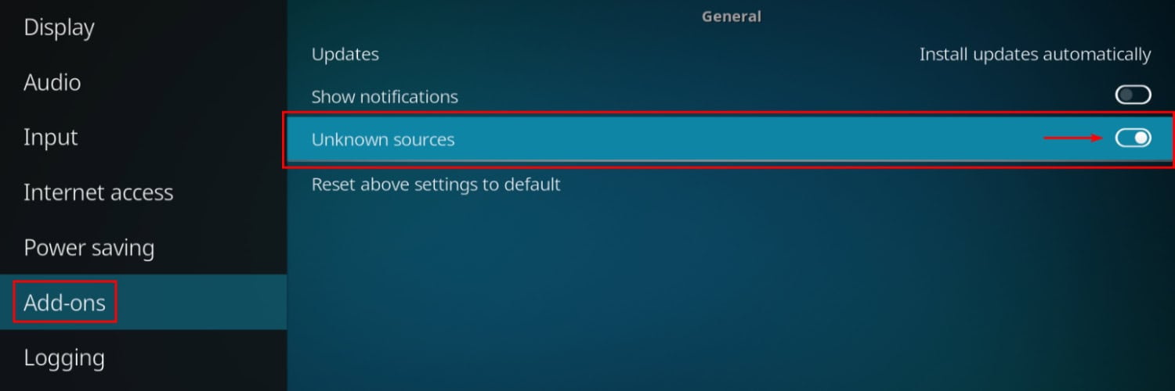The image size is (1175, 391).
Task: Click the white knob of Unknown sources switch
Action: 1141,138
